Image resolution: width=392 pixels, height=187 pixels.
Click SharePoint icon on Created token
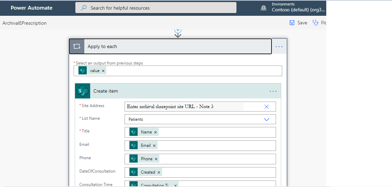134,172
